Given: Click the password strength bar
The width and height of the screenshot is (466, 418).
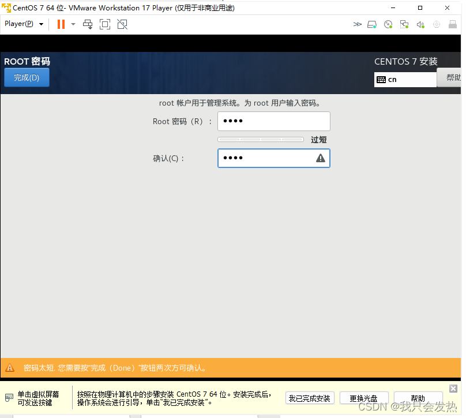Looking at the screenshot, I should point(261,139).
